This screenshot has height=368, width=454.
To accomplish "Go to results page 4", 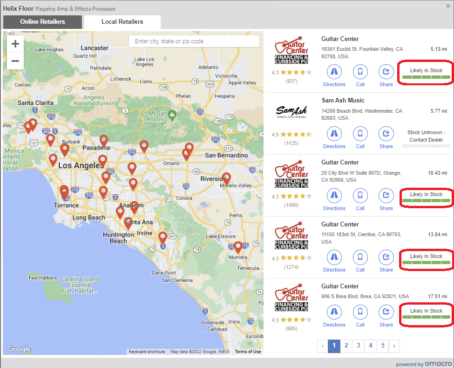I will 371,346.
